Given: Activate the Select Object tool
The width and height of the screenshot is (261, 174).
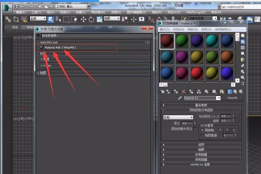Looking at the screenshot, I should (50, 19).
